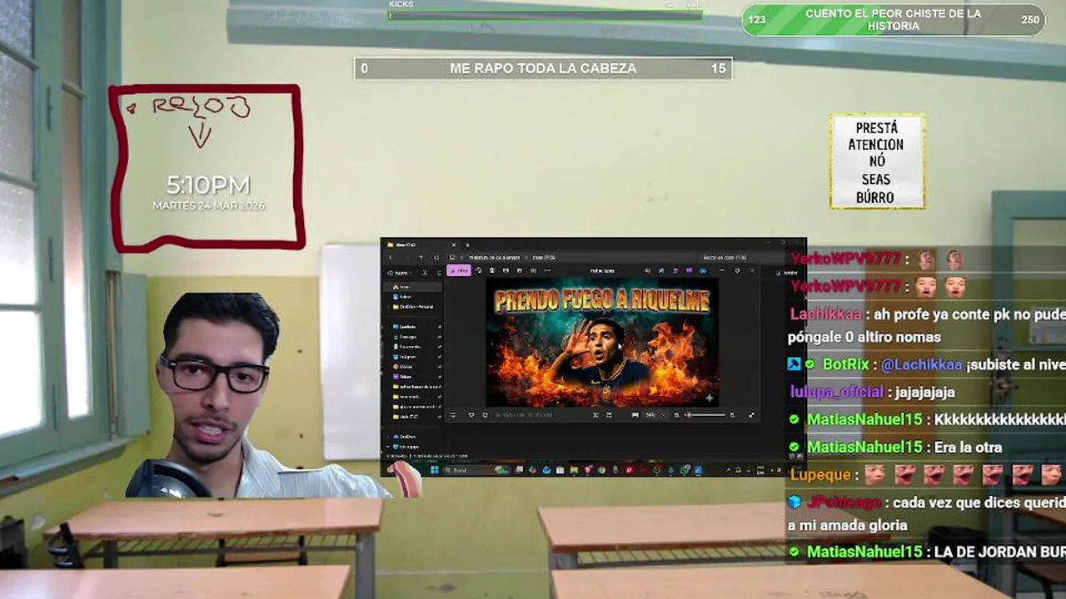
Task: Click the Prestá Atención sign overlay
Action: (x=877, y=161)
